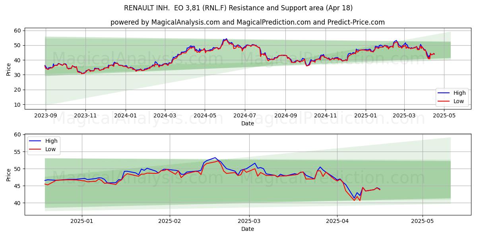Click upper chart x-axis label 2023-09
Screen dimensions: 477x238
pos(46,115)
